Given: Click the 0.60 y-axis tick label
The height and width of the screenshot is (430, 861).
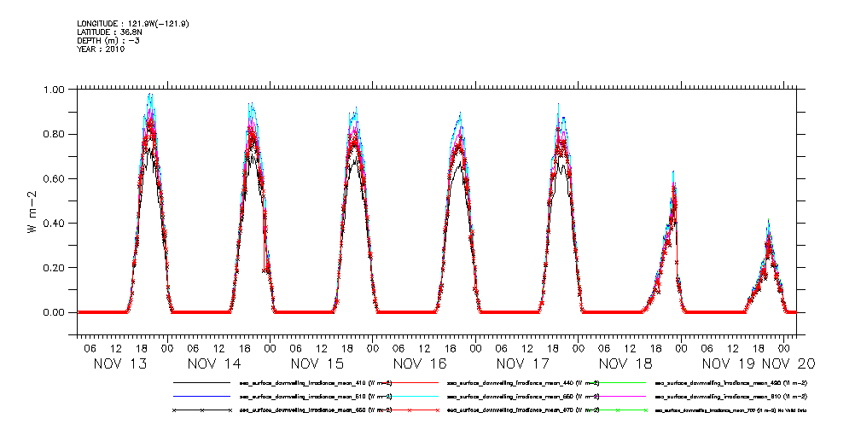Looking at the screenshot, I should click(x=55, y=178).
